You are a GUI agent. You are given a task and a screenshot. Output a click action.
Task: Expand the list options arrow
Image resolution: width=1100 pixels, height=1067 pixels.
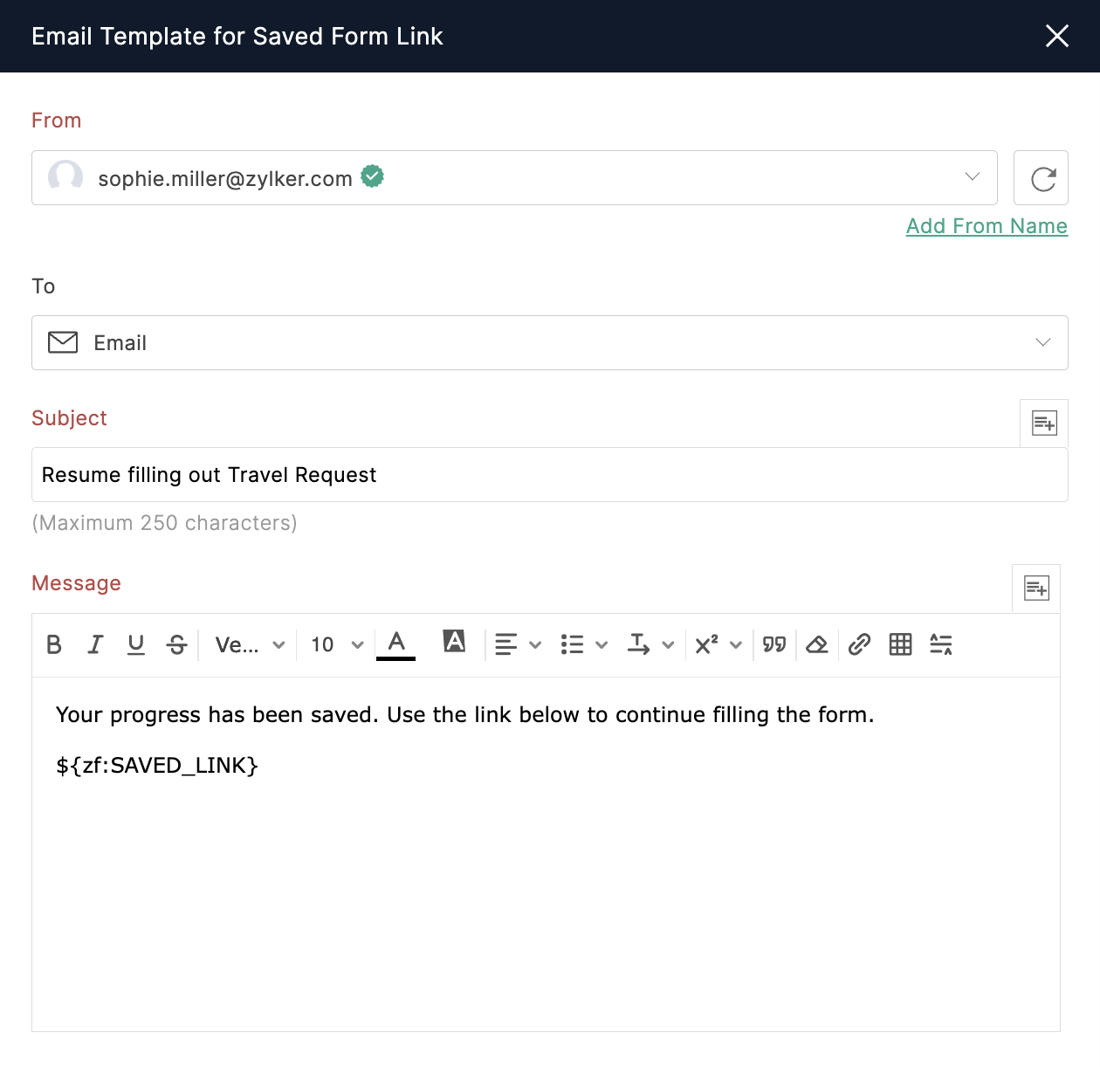pos(602,644)
